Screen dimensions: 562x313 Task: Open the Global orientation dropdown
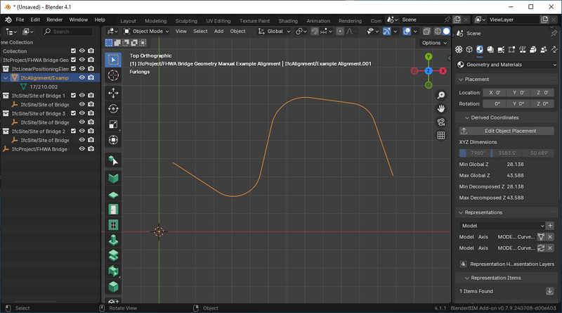tap(274, 31)
